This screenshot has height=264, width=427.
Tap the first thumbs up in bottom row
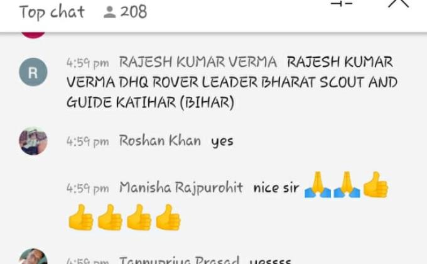tap(81, 217)
